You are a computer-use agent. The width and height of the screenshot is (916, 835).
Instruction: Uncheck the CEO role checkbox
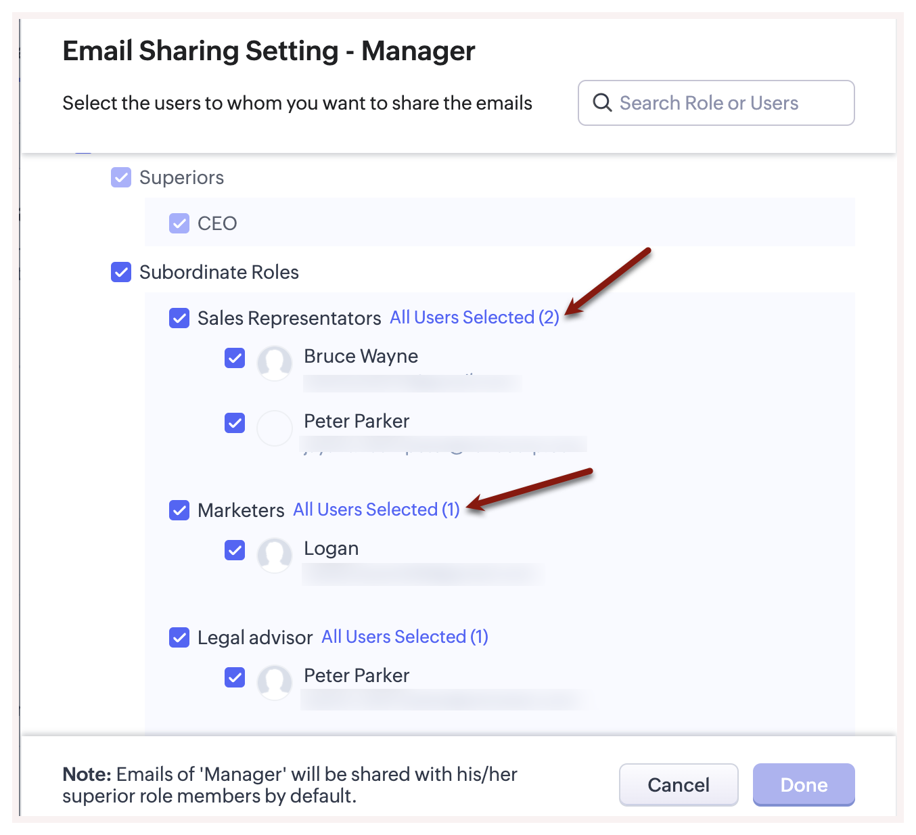point(179,223)
